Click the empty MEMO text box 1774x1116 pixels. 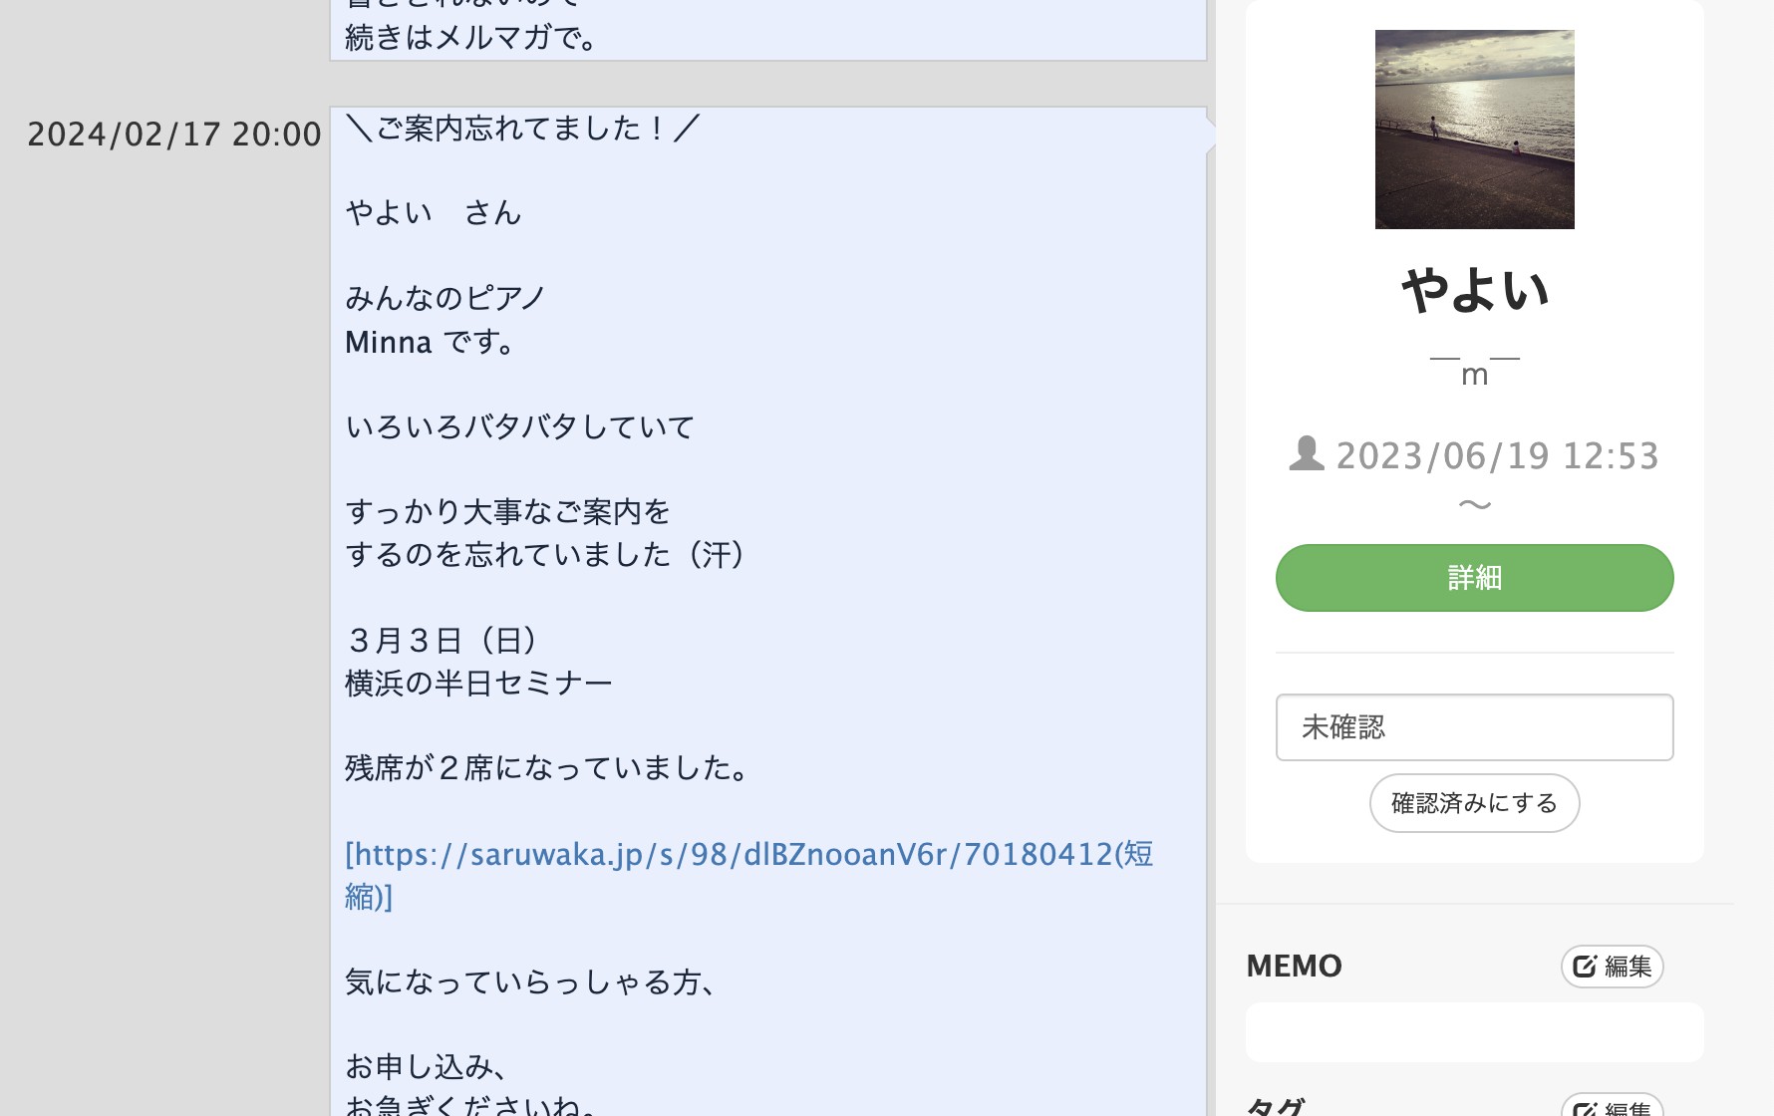(1475, 1032)
